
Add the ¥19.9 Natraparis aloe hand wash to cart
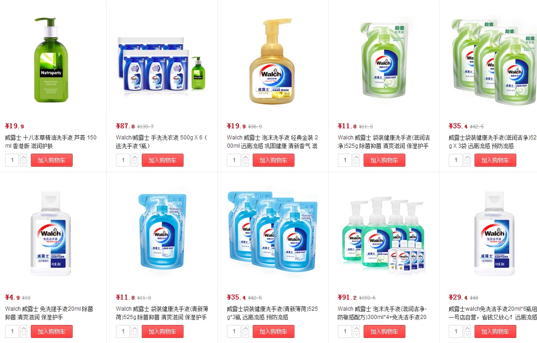[52, 160]
